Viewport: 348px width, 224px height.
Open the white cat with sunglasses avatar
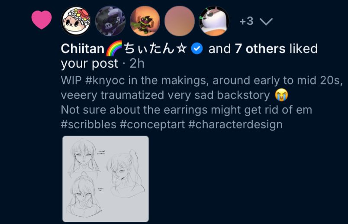[214, 21]
